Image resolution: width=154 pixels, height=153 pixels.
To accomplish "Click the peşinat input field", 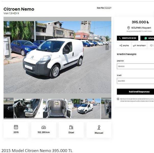I will click(135, 66).
